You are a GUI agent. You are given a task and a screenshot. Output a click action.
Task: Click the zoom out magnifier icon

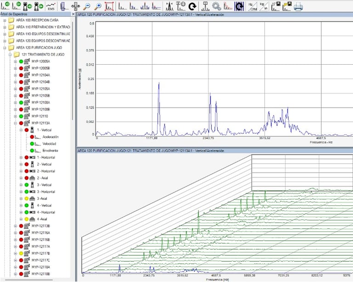(86, 6)
